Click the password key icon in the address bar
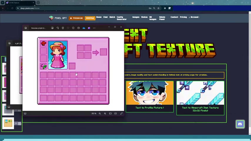The image size is (251, 141). 150,8
